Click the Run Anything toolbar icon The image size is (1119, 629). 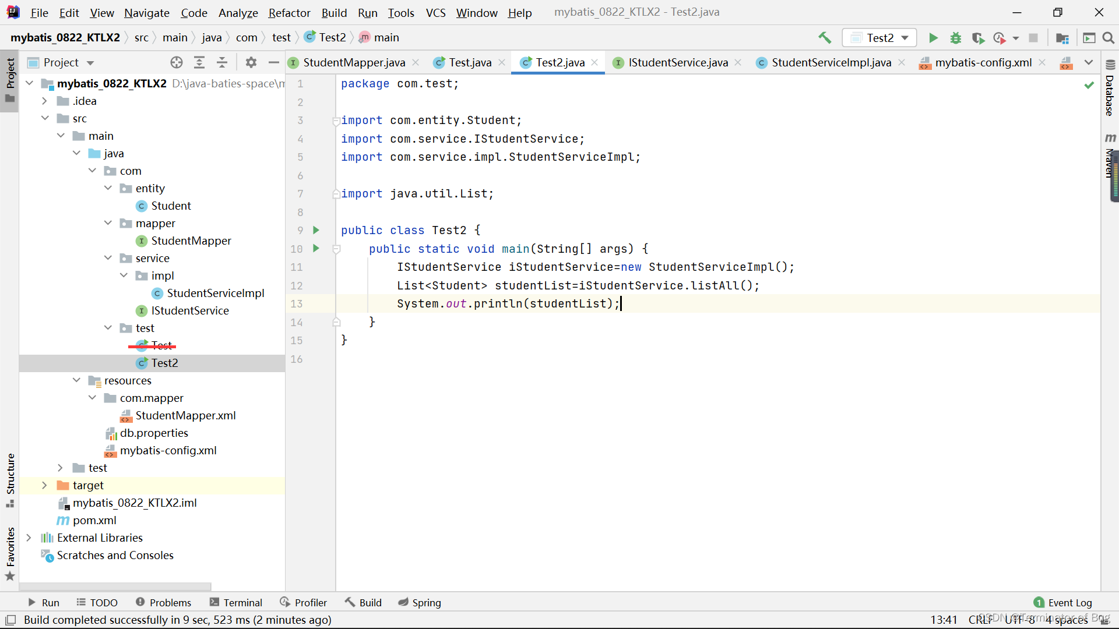pyautogui.click(x=1089, y=38)
